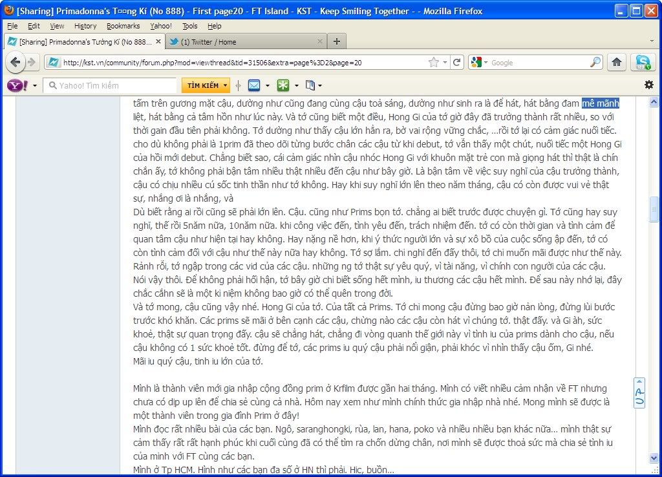Open the TÌM KIẾM button's dropdown arrow
Screen dimensions: 662x477
click(x=226, y=86)
